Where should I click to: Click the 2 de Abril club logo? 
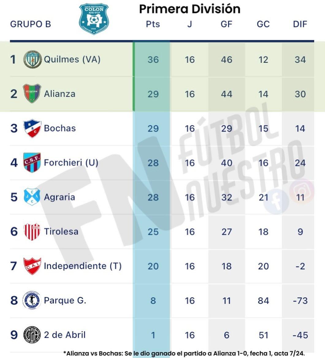32,335
